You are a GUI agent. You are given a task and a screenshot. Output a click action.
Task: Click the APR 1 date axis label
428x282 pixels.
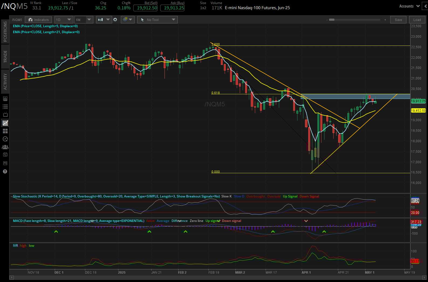pos(306,273)
